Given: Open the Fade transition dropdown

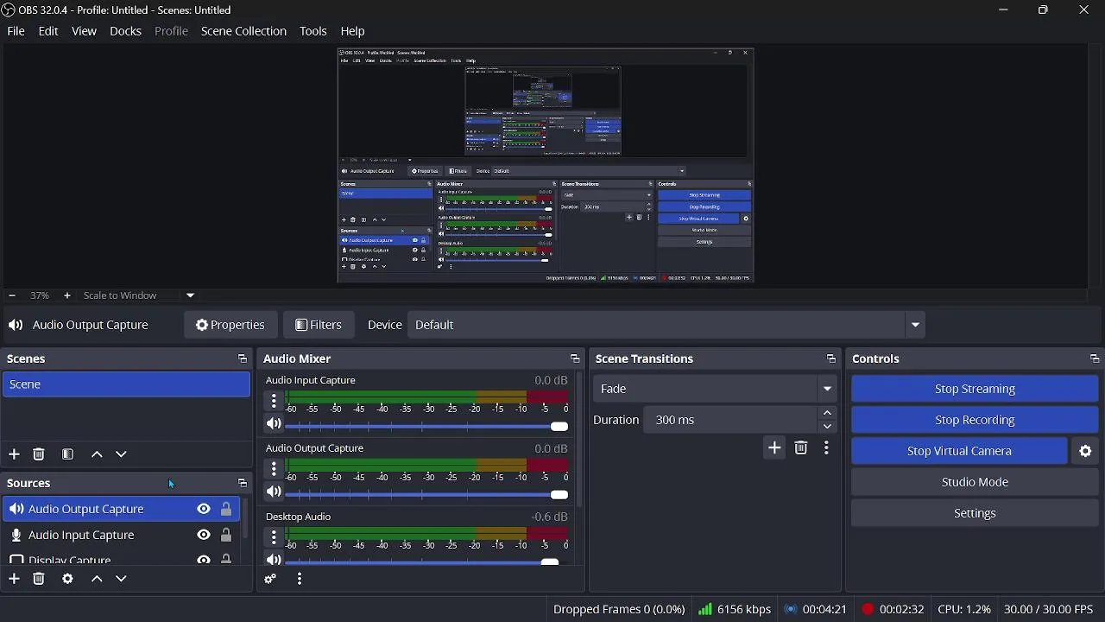Looking at the screenshot, I should (716, 389).
